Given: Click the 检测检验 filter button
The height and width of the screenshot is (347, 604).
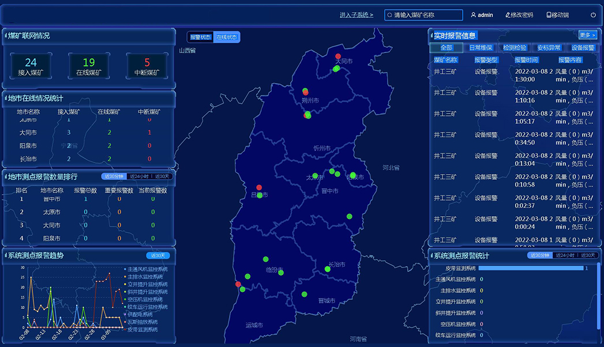Looking at the screenshot, I should coord(514,47).
